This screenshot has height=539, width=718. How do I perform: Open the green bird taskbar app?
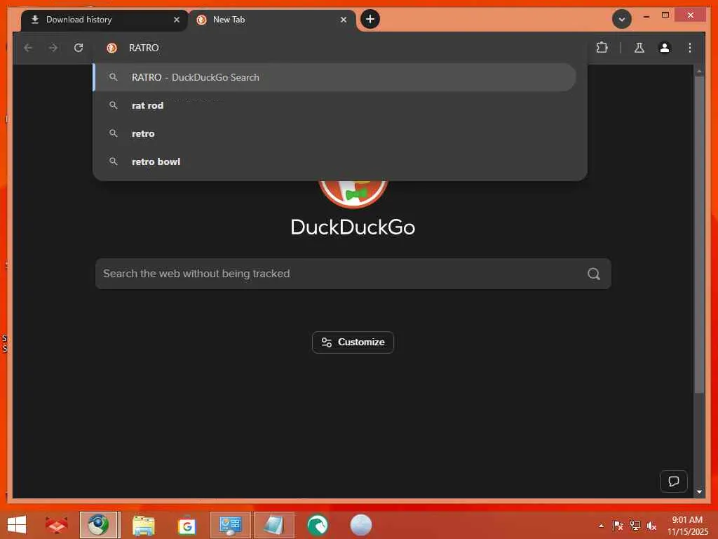[318, 525]
